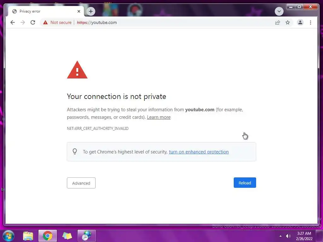Open site info via Not secure warning
This screenshot has height=242, width=323.
57,22
